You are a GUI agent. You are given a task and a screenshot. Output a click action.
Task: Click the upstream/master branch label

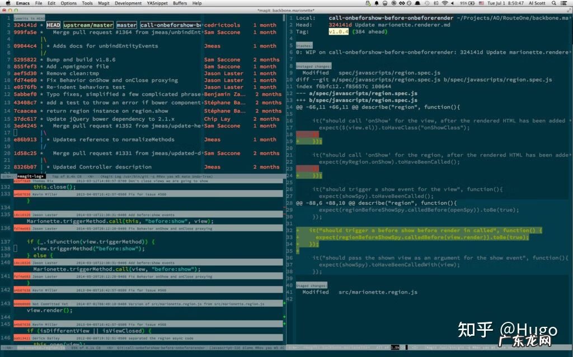coord(88,25)
